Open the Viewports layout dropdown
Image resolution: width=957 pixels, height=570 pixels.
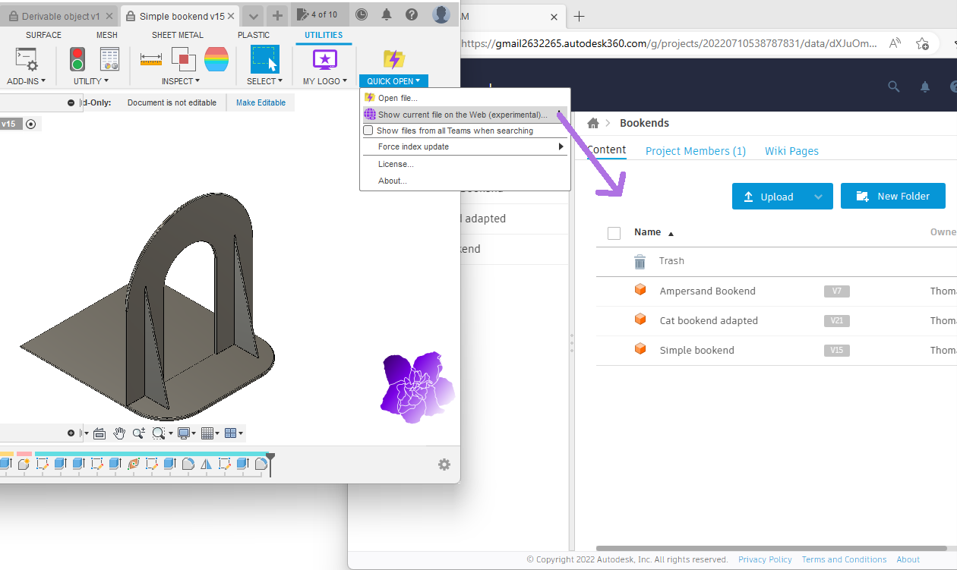tap(234, 433)
